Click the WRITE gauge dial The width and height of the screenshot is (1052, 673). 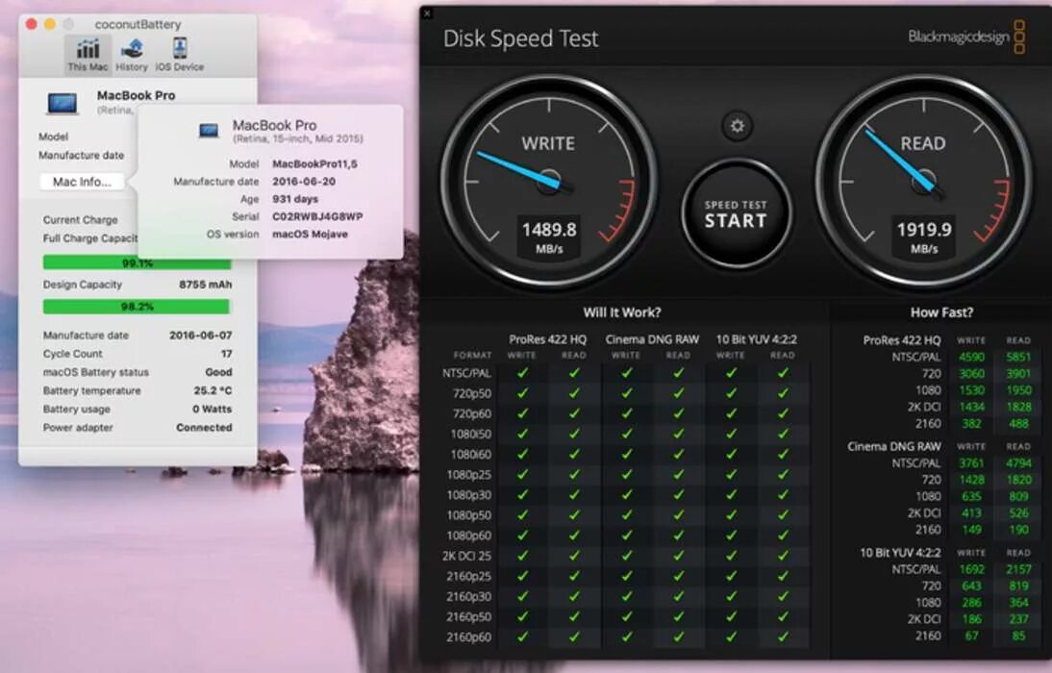pyautogui.click(x=549, y=181)
